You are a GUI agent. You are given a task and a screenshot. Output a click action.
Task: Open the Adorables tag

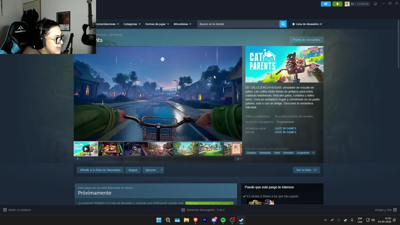(288, 153)
